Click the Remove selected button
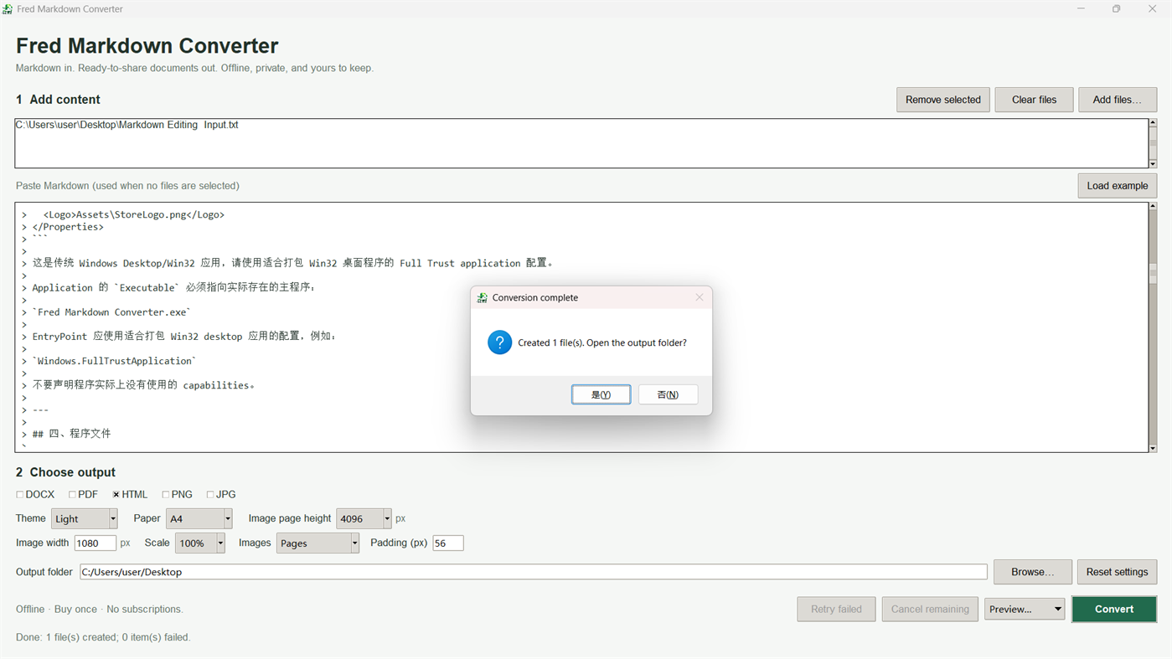1172x659 pixels. (x=943, y=100)
